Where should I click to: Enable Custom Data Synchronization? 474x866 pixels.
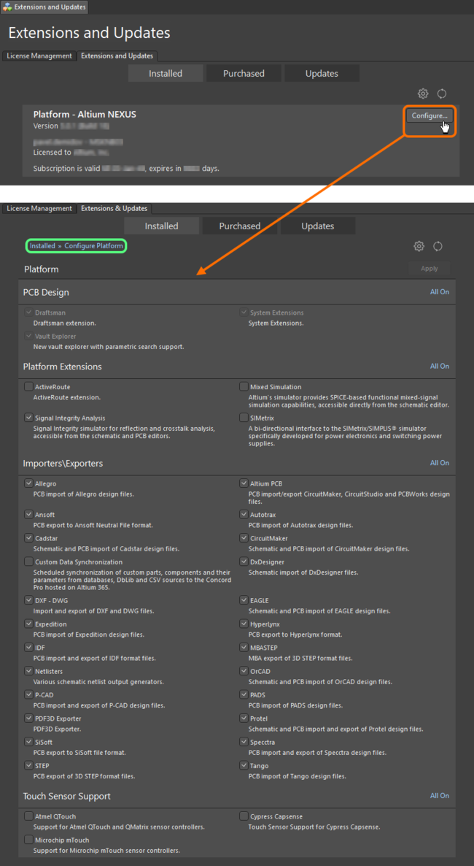(28, 562)
